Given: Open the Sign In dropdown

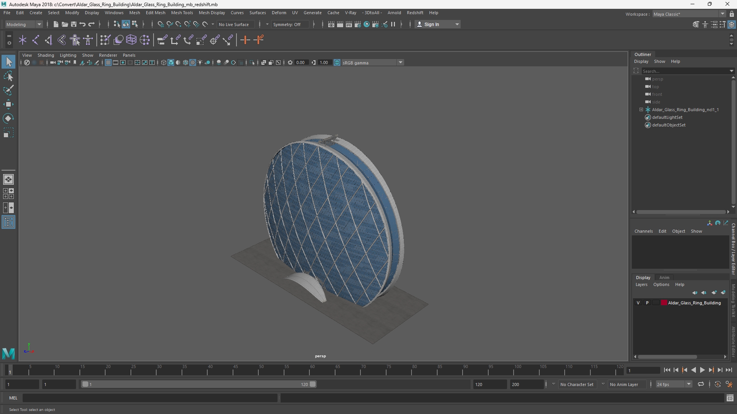Looking at the screenshot, I should pyautogui.click(x=438, y=24).
